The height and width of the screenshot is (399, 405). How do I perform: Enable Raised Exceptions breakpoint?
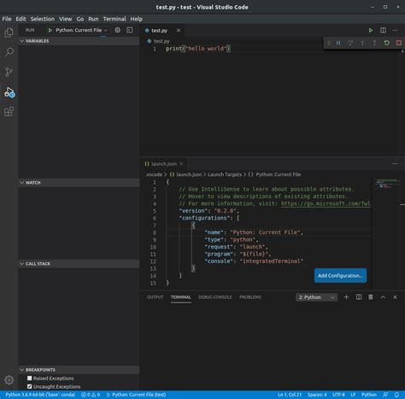point(29,378)
